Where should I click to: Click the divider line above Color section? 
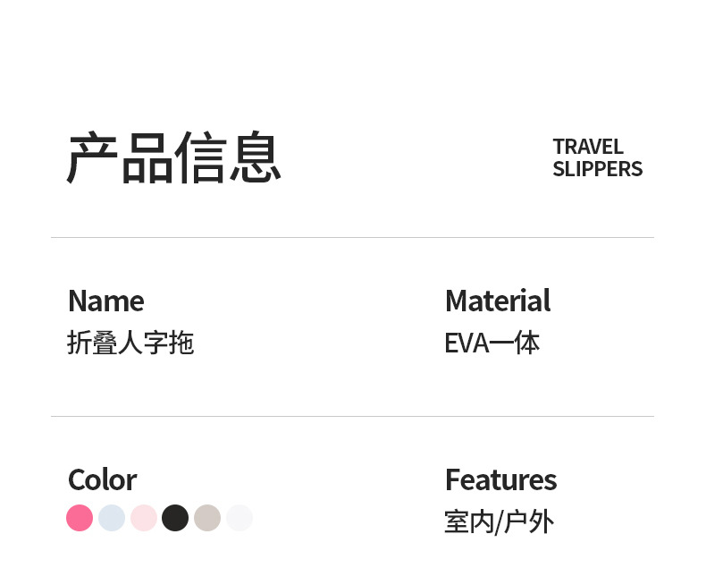coord(352,417)
